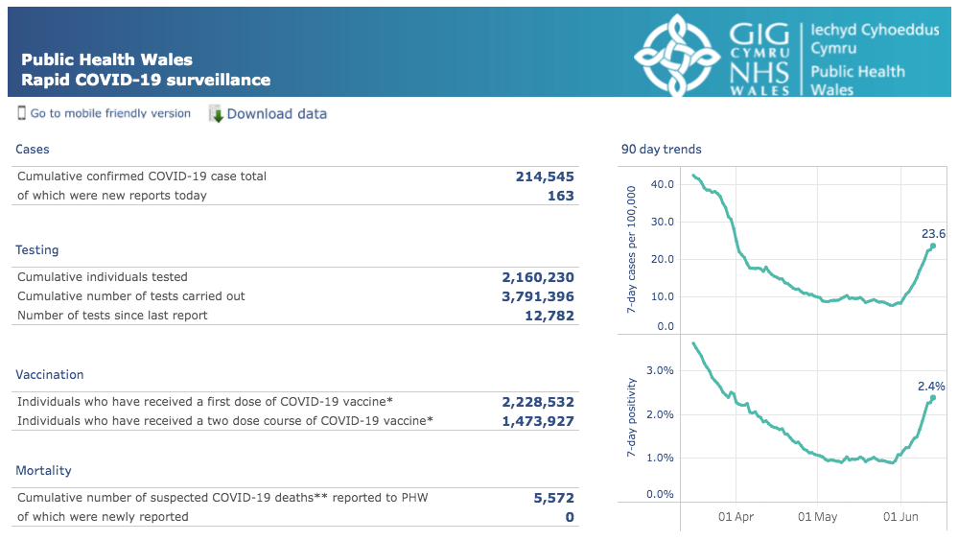The height and width of the screenshot is (541, 958).
Task: Click the new reports today value 163
Action: pos(561,196)
